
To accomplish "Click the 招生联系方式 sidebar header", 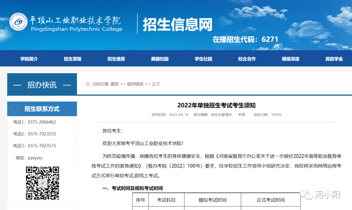I will point(42,109).
